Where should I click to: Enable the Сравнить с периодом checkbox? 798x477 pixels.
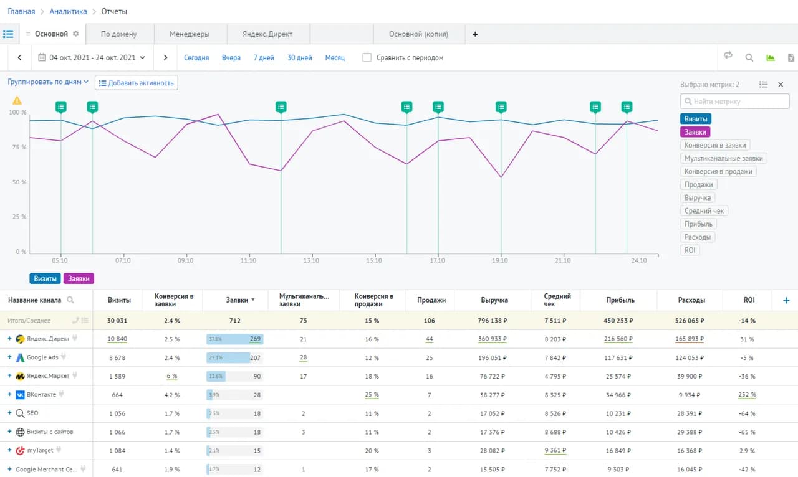click(x=367, y=57)
